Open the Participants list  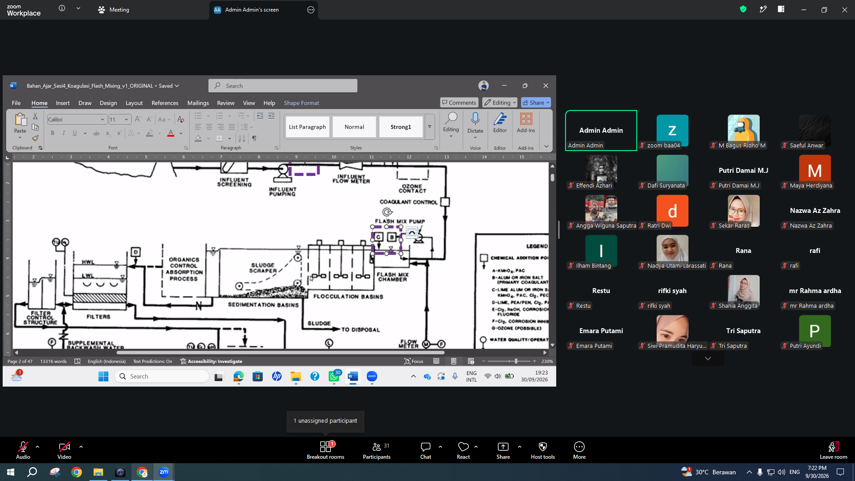[377, 450]
